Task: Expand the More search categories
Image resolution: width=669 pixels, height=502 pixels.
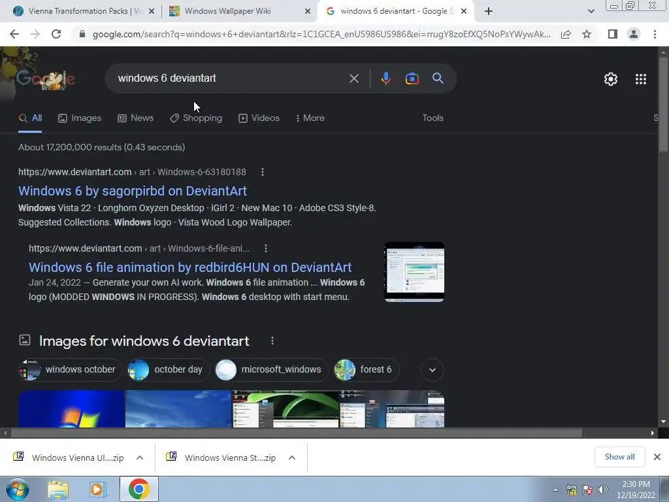Action: click(310, 118)
